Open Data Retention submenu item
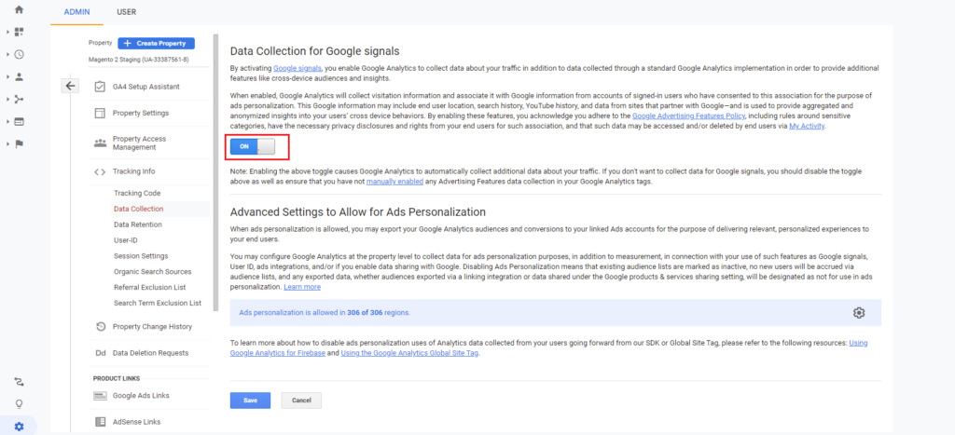 (138, 224)
